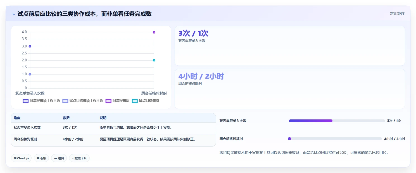Click the 对比矩阵 label in the header
This screenshot has height=173, width=416.
tap(397, 13)
